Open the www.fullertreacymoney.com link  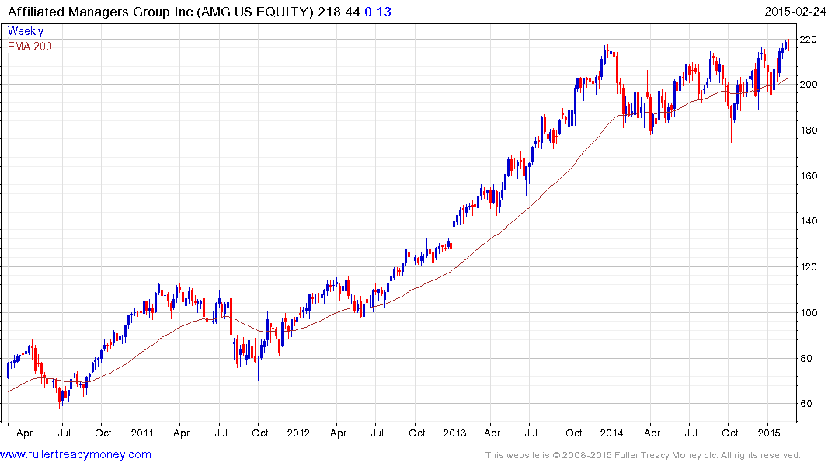coord(76,454)
